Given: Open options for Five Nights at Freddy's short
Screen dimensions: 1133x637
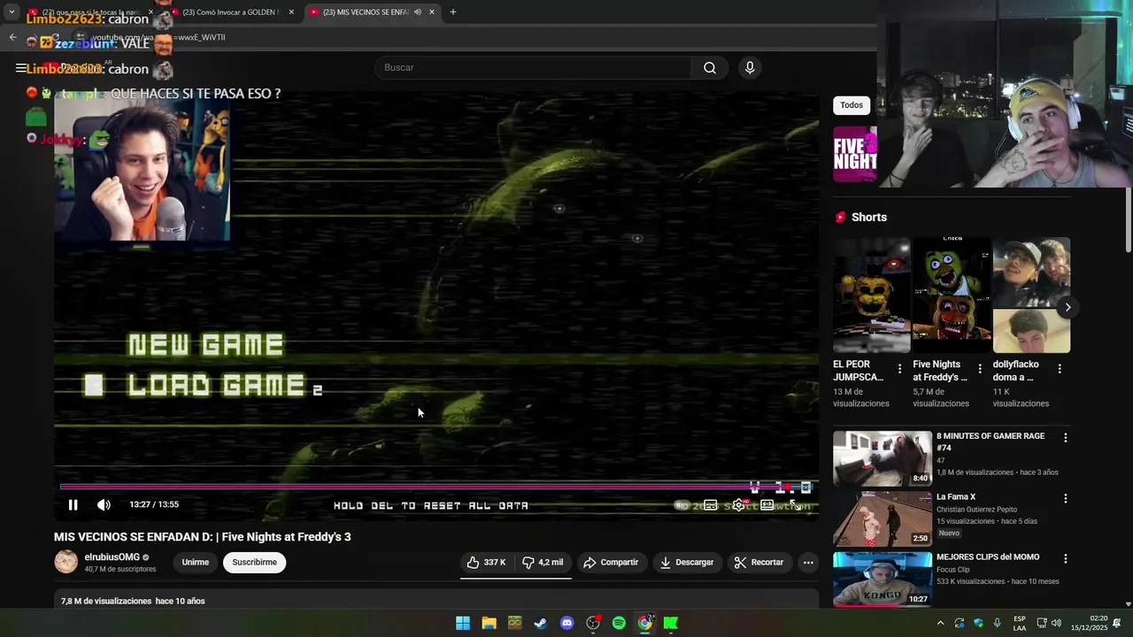Looking at the screenshot, I should pos(980,369).
